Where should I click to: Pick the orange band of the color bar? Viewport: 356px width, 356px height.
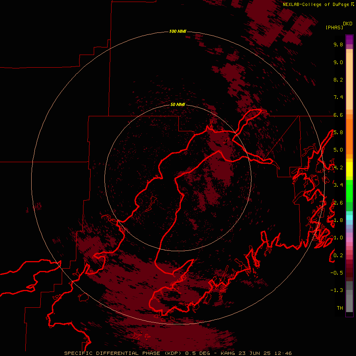click(349, 136)
